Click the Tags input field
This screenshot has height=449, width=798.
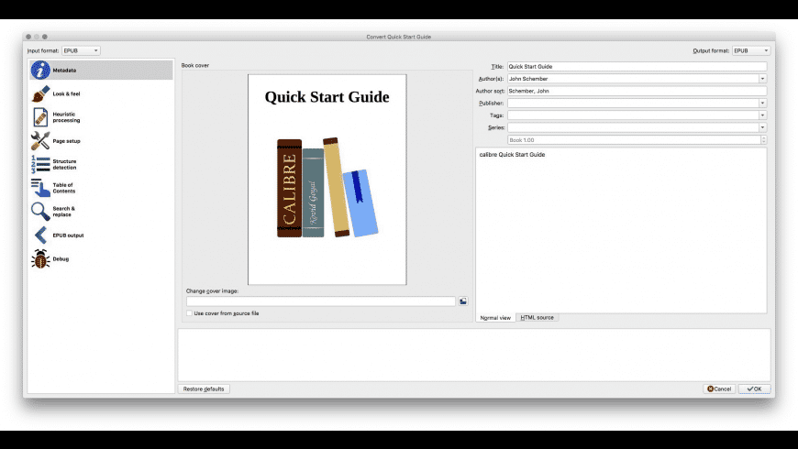tap(633, 115)
